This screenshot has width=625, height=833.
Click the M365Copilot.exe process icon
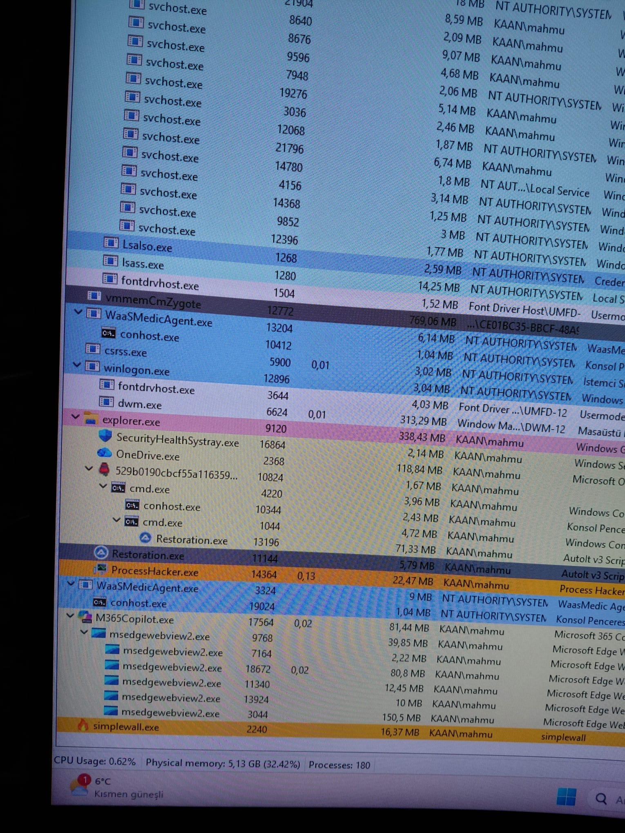(85, 617)
